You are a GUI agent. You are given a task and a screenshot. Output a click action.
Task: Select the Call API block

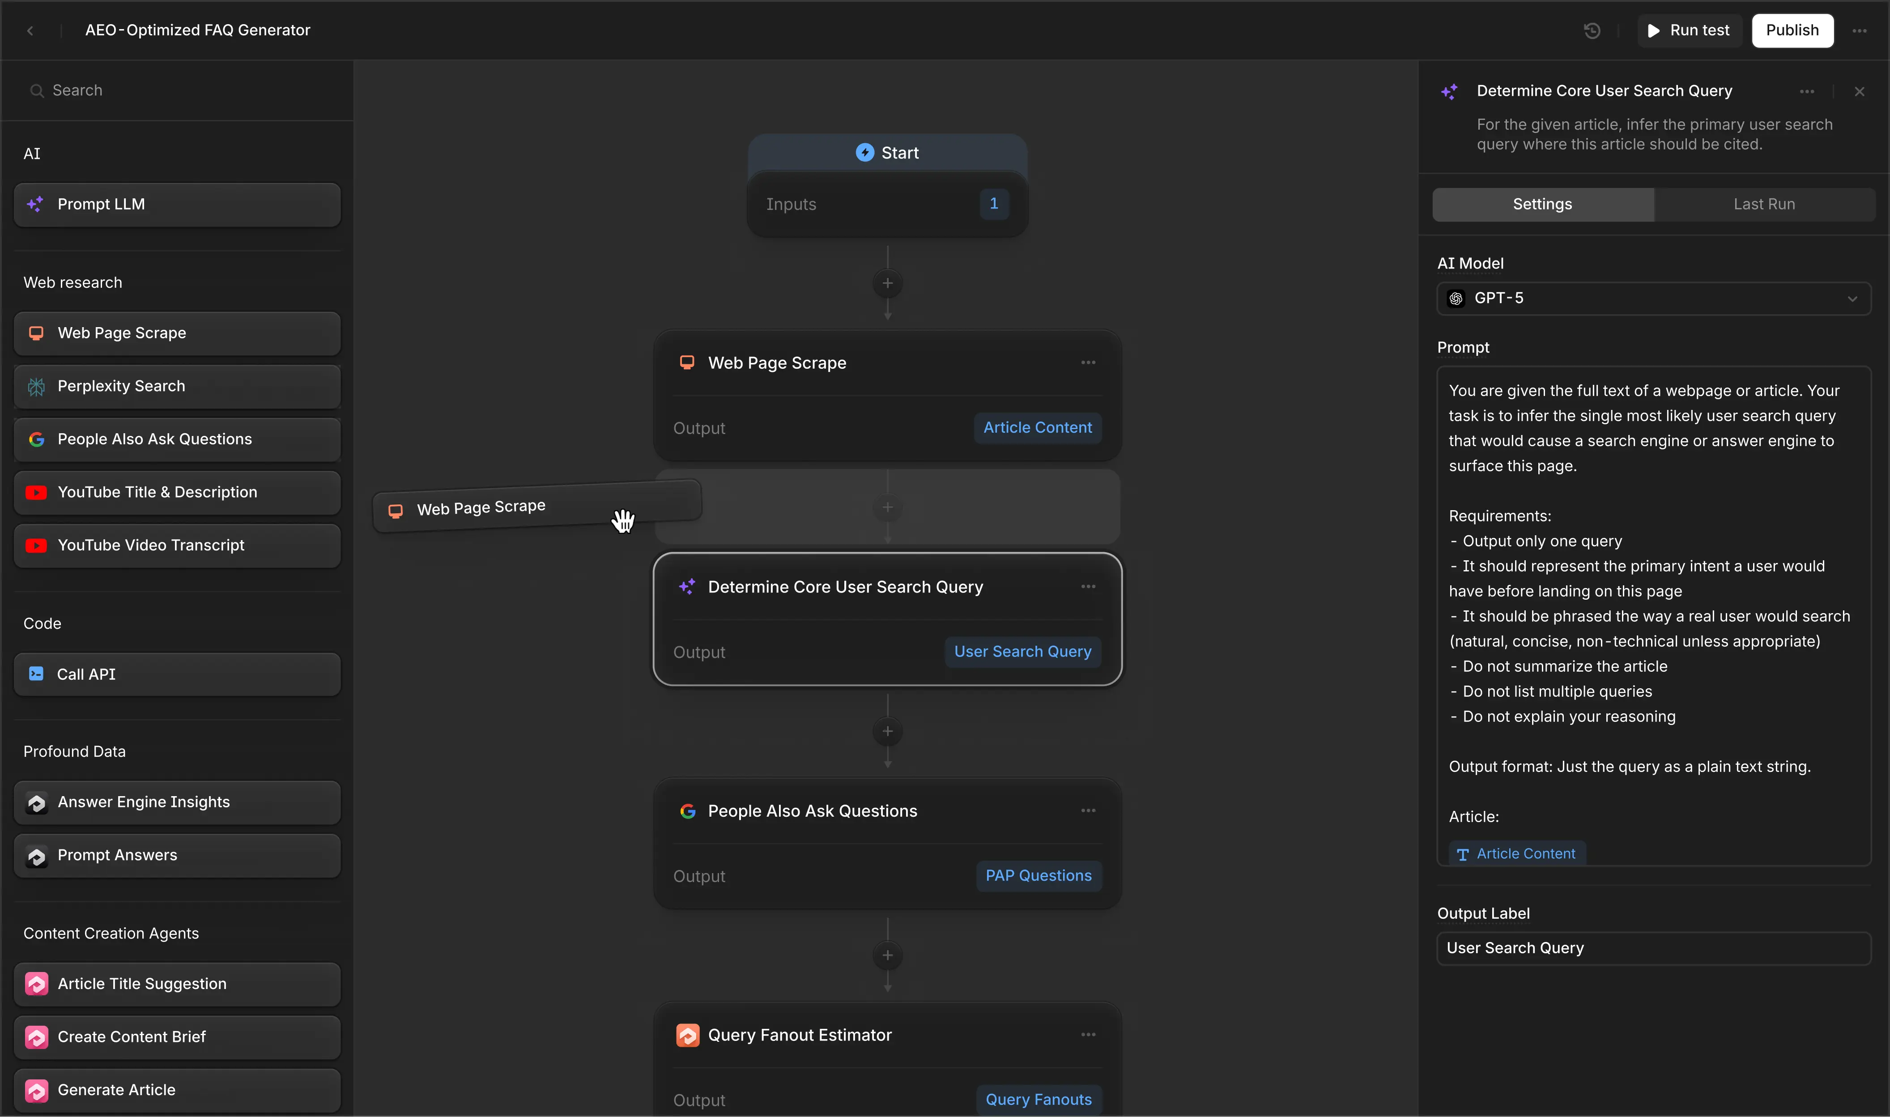point(176,674)
